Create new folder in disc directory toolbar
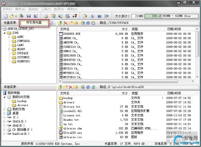This screenshot has height=147, width=201. [71, 23]
